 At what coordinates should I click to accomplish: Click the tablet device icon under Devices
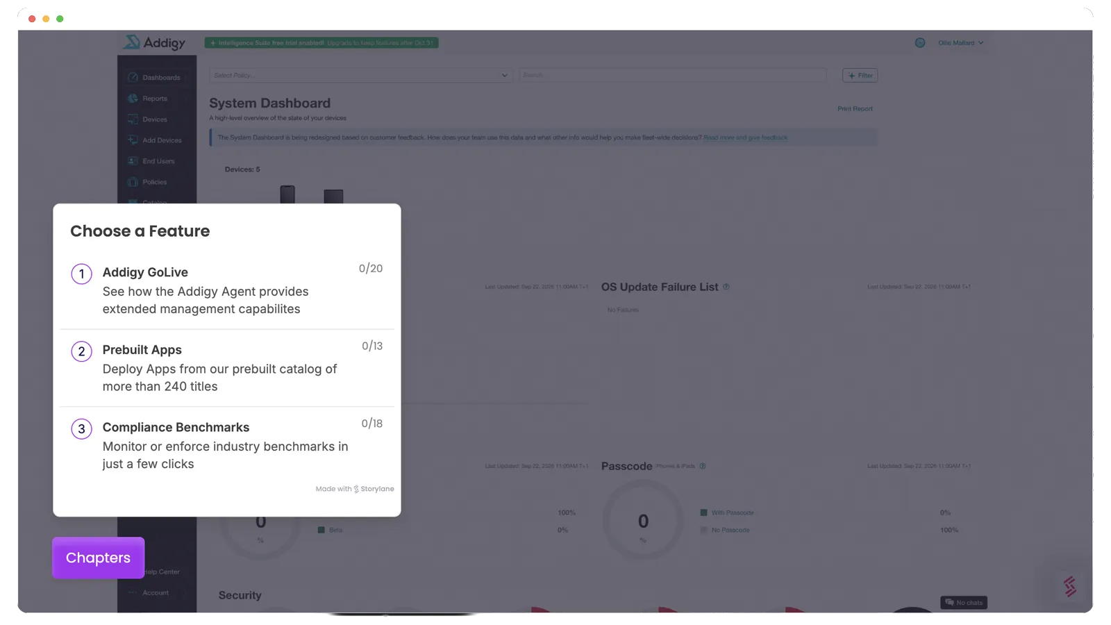click(x=333, y=197)
